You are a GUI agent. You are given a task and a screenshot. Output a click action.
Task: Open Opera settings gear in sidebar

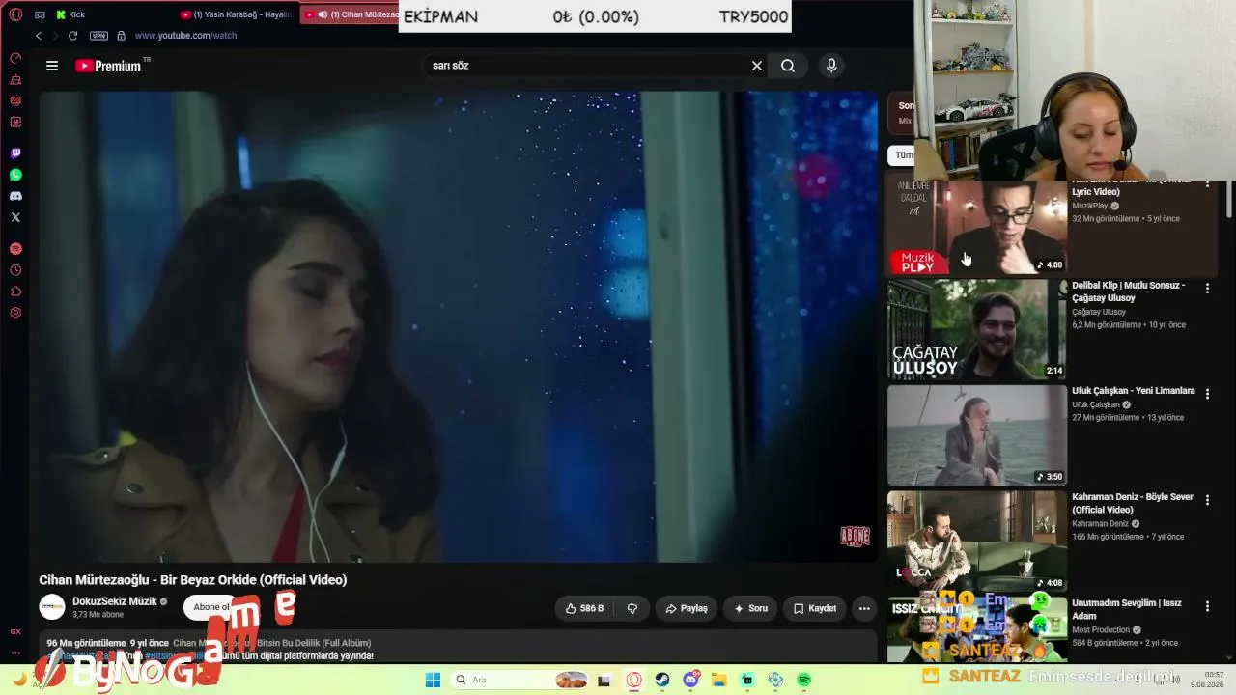coord(15,313)
